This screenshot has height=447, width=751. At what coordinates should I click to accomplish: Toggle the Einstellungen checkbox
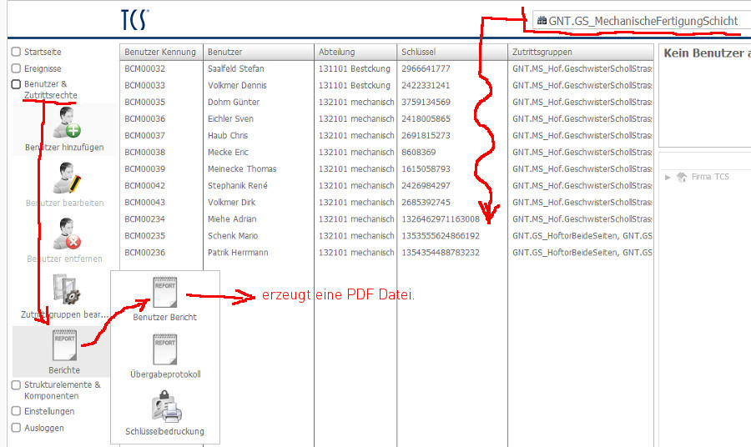16,411
